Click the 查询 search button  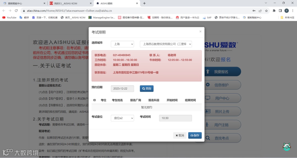click(x=147, y=89)
